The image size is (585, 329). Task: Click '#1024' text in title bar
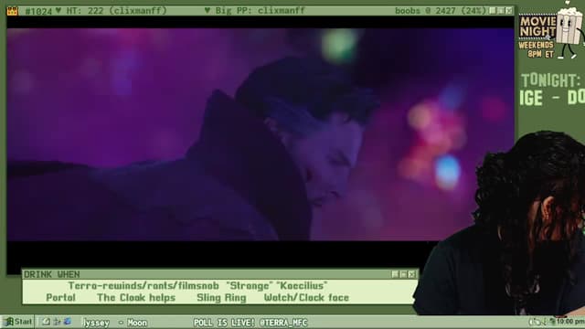pos(38,11)
